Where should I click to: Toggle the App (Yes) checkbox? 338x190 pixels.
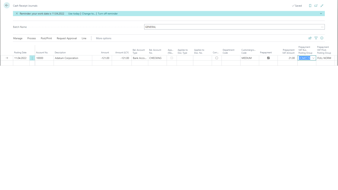pos(171,58)
